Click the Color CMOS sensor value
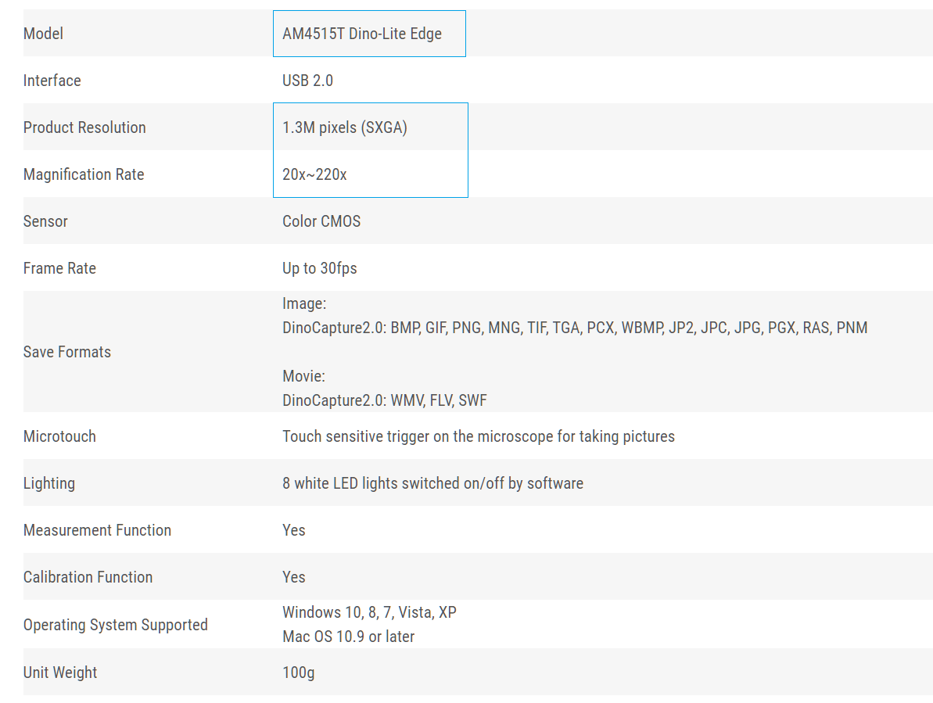933x703 pixels. coord(321,222)
